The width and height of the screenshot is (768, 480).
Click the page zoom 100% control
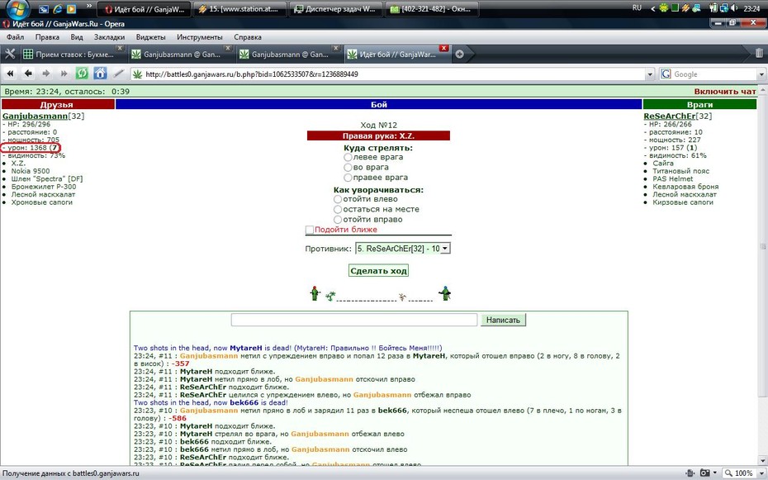pos(740,473)
